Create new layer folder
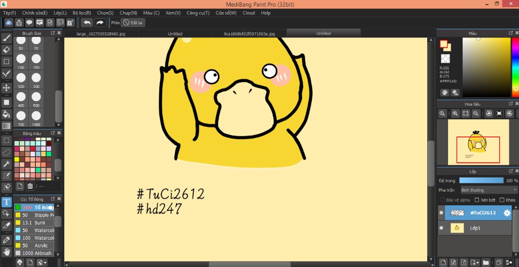519x267 pixels. point(485,262)
